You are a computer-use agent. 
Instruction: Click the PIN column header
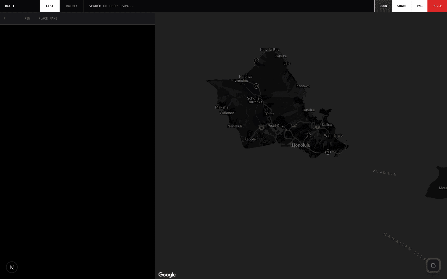[27, 18]
